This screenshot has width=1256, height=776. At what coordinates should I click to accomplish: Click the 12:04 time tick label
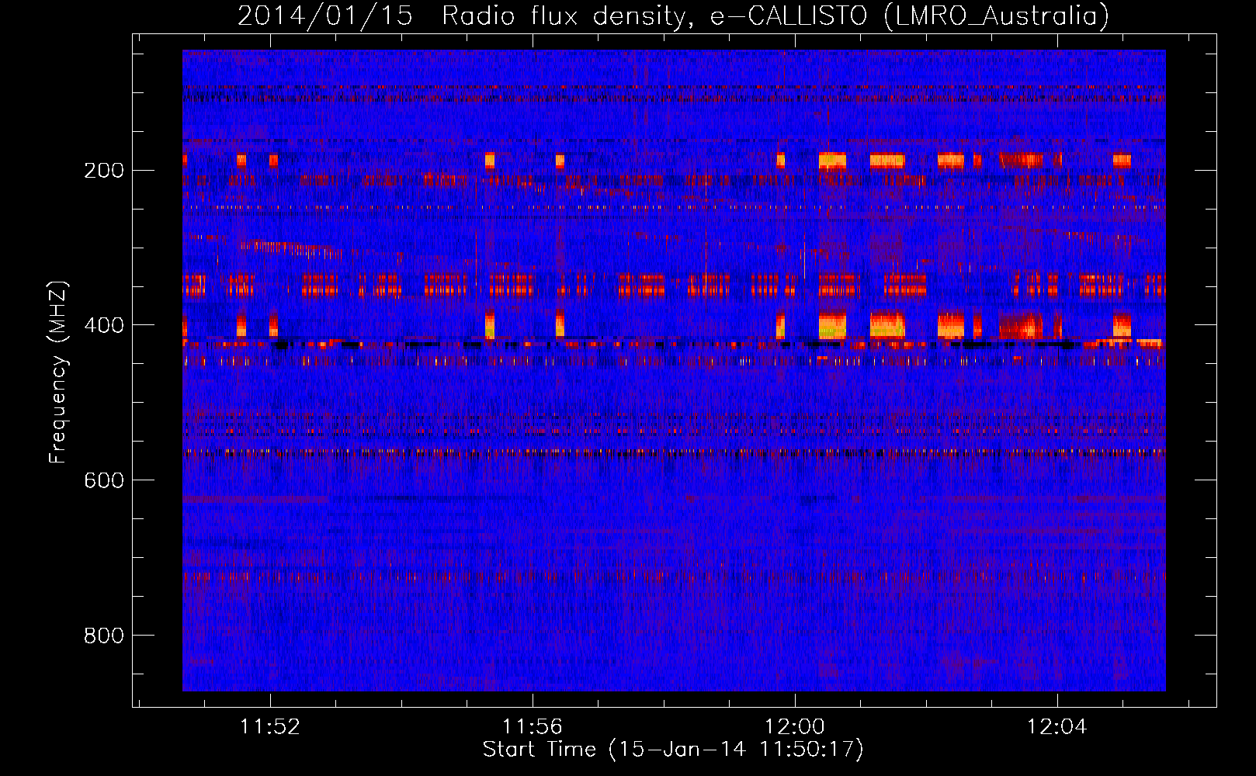1057,727
